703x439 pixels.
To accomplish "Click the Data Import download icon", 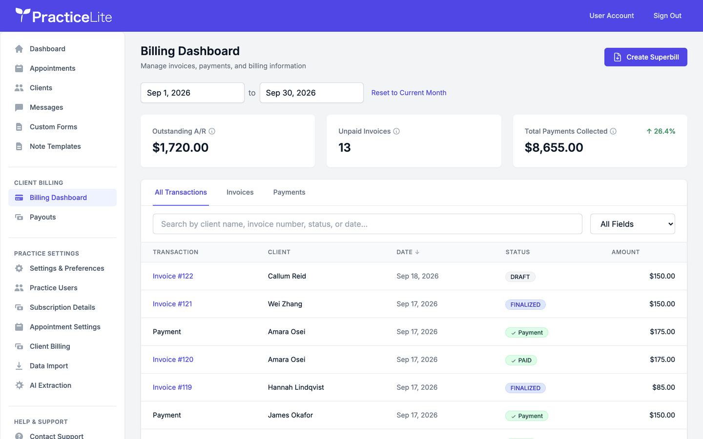I will click(x=19, y=366).
